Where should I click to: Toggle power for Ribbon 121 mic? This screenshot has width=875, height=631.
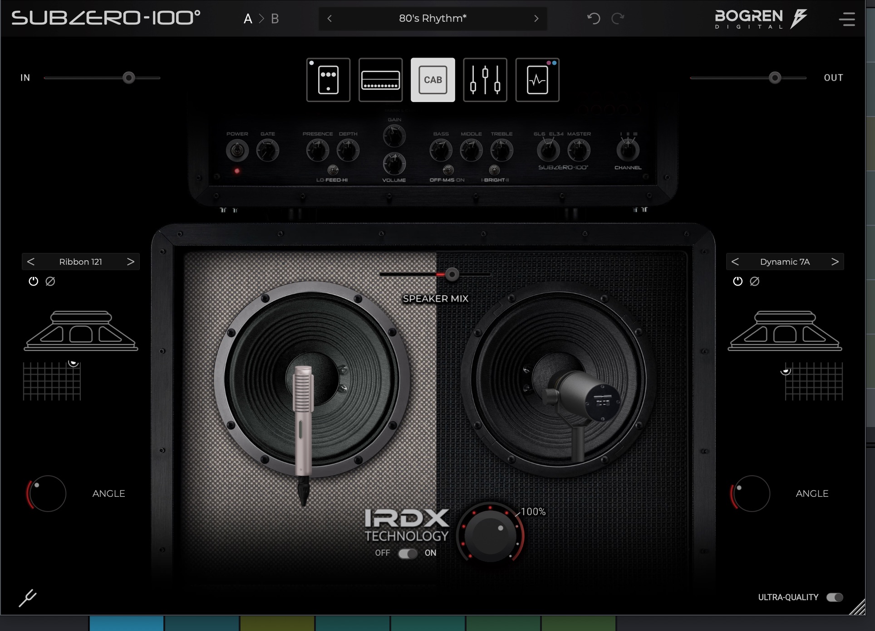(x=33, y=282)
